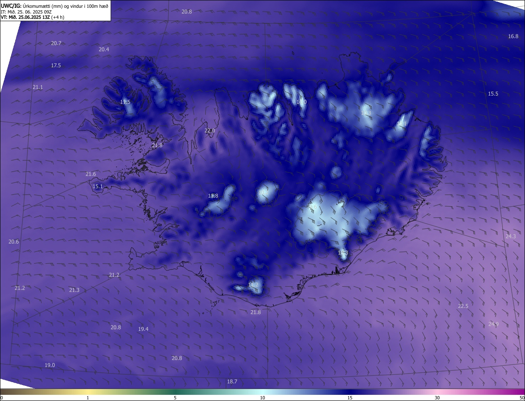Click the 24.9 value label on the map
The image size is (525, 401).
point(493,324)
